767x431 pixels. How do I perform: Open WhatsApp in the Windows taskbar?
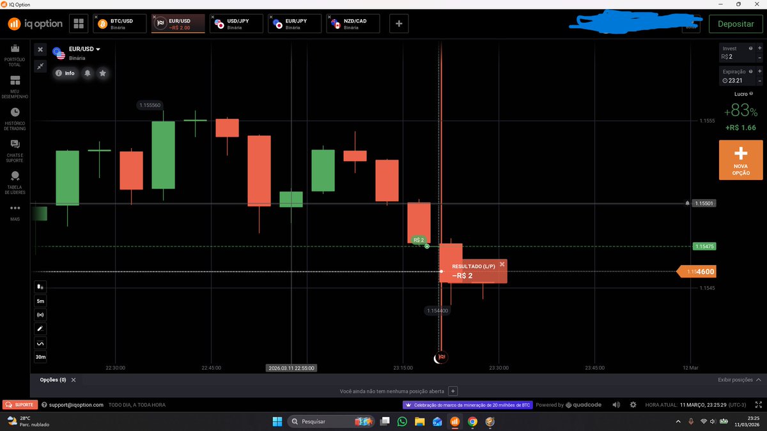[402, 421]
